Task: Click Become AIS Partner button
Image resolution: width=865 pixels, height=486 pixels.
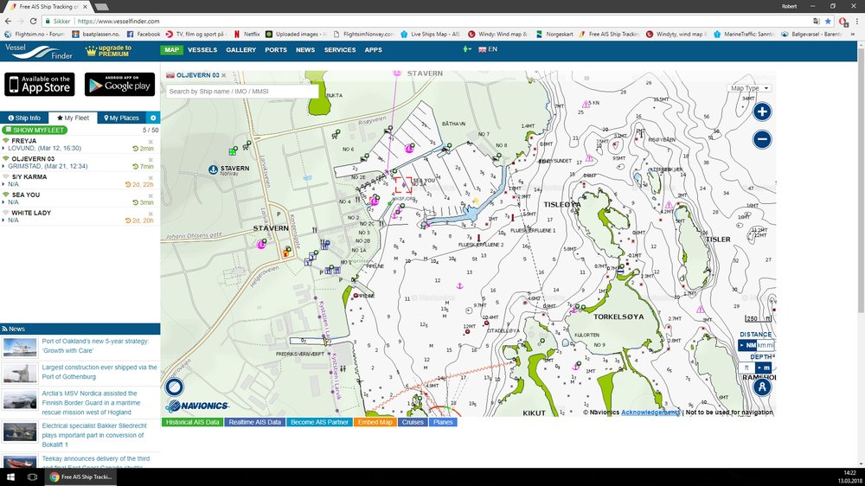Action: coord(319,422)
